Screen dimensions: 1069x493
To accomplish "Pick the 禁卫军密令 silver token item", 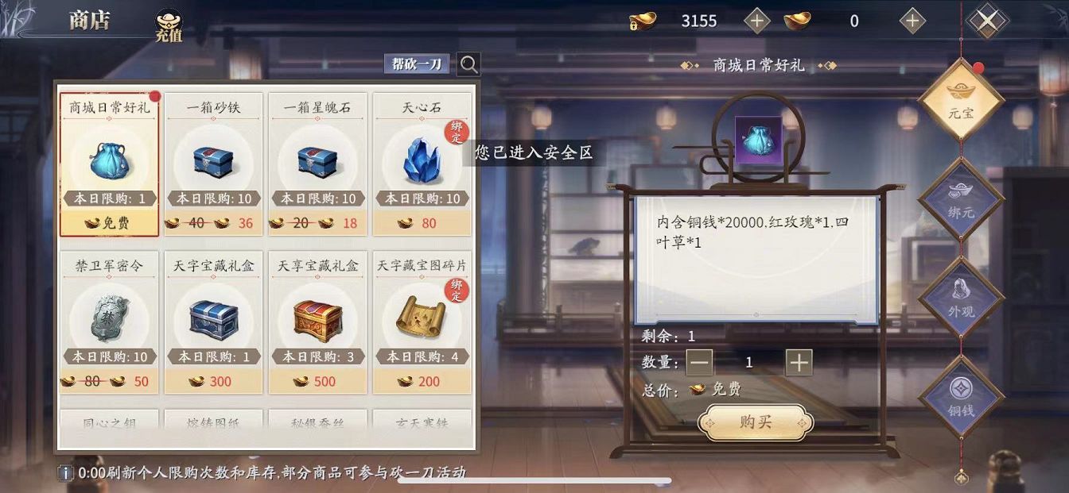I will 109,323.
